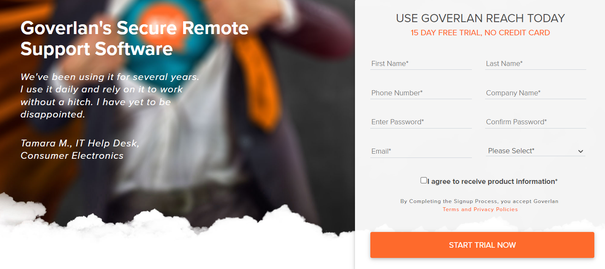Click the 'USE GOVERLAN REACH TODAY' heading
The width and height of the screenshot is (605, 269).
click(x=480, y=18)
